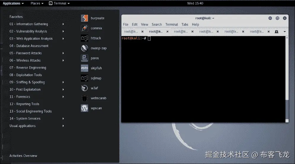
Task: Select 13 - Social Engineering Tools category
Action: (x=31, y=111)
